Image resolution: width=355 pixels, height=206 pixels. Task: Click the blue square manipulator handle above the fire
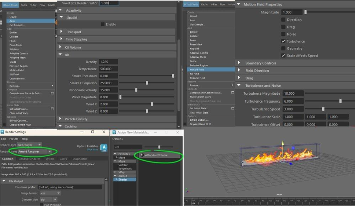[x=294, y=148]
